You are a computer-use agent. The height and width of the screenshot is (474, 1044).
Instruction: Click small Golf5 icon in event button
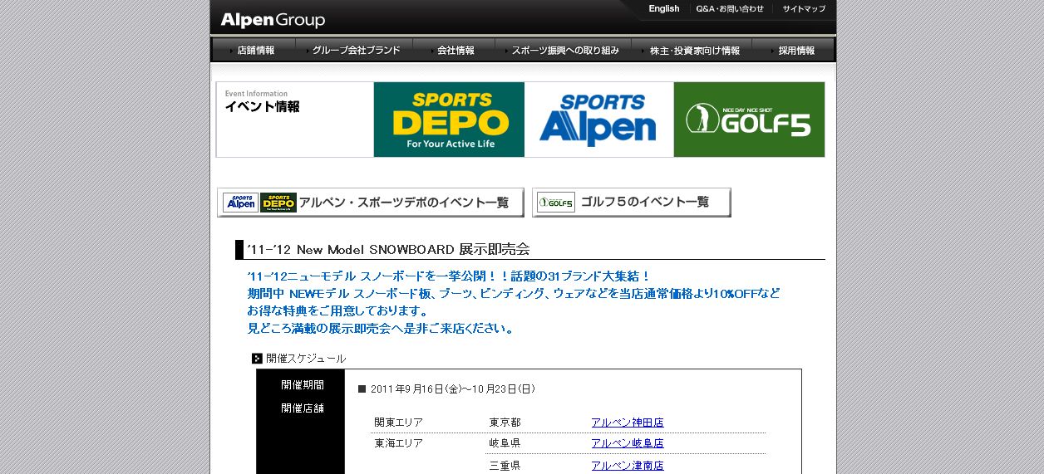(x=556, y=203)
